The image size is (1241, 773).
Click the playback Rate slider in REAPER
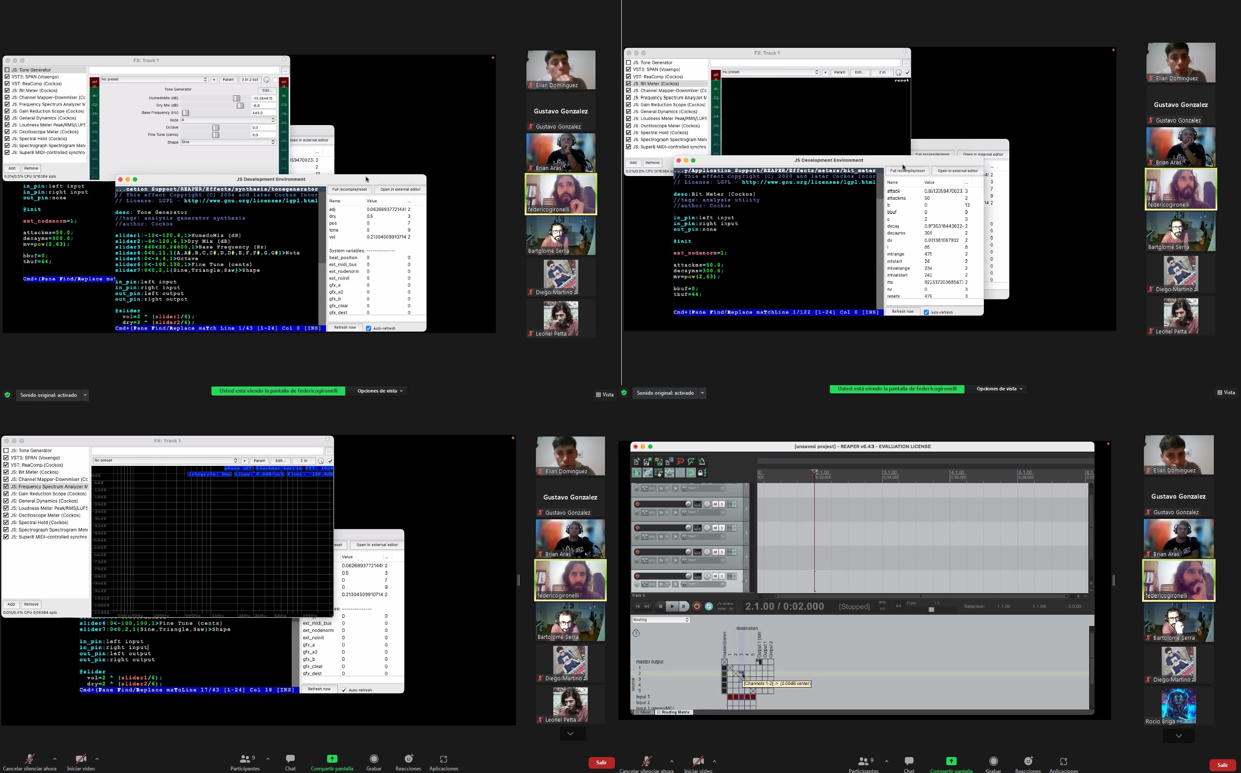click(931, 610)
